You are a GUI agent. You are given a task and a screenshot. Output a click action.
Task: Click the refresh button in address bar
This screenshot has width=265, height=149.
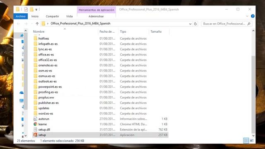(x=195, y=24)
